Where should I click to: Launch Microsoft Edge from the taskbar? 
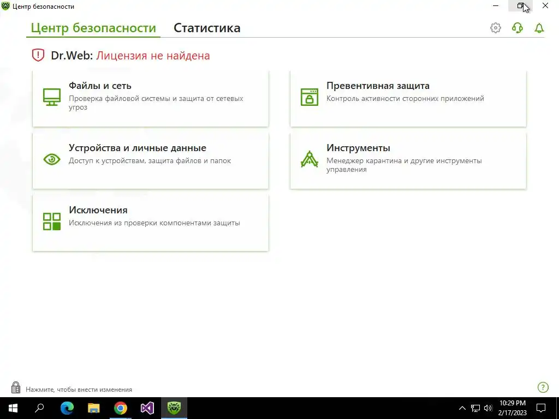point(67,408)
